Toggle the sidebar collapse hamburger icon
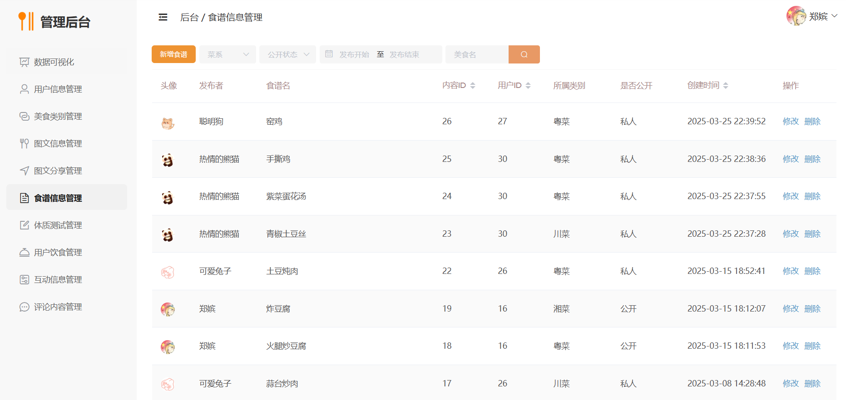 click(163, 17)
